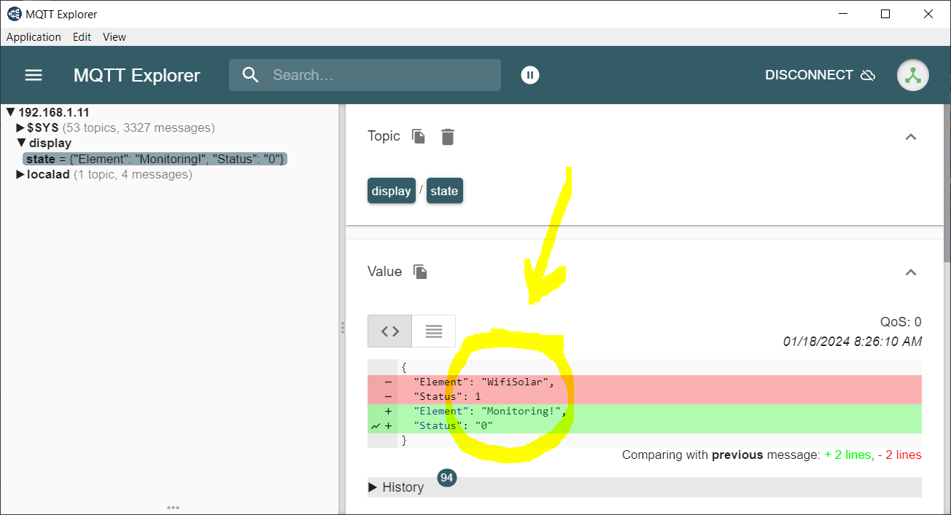The image size is (951, 515).
Task: Click the panel divider drag handle
Action: point(342,328)
